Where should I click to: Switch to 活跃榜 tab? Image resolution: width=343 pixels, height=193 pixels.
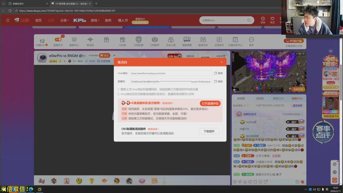[x=259, y=99]
